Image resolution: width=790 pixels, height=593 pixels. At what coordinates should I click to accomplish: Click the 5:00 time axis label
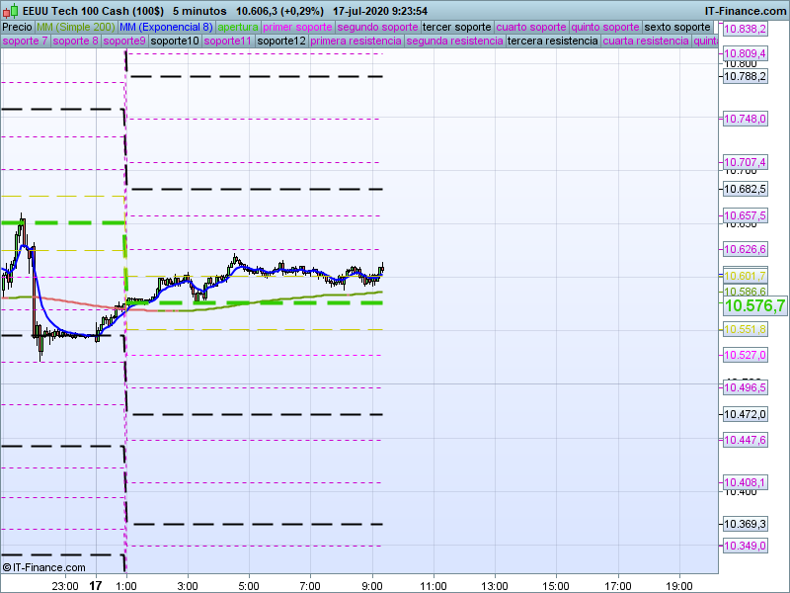(249, 586)
